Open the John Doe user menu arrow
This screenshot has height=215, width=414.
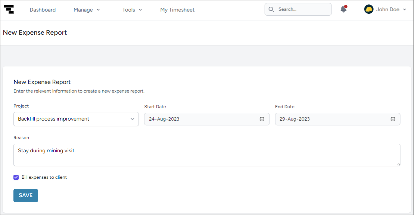coord(405,10)
